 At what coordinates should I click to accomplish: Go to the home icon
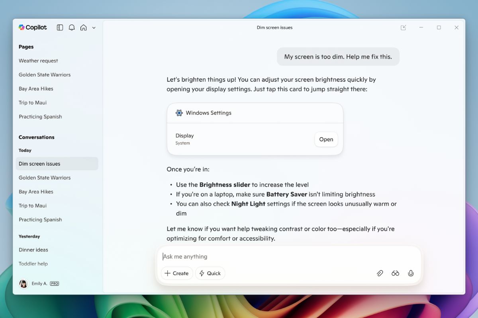point(83,27)
